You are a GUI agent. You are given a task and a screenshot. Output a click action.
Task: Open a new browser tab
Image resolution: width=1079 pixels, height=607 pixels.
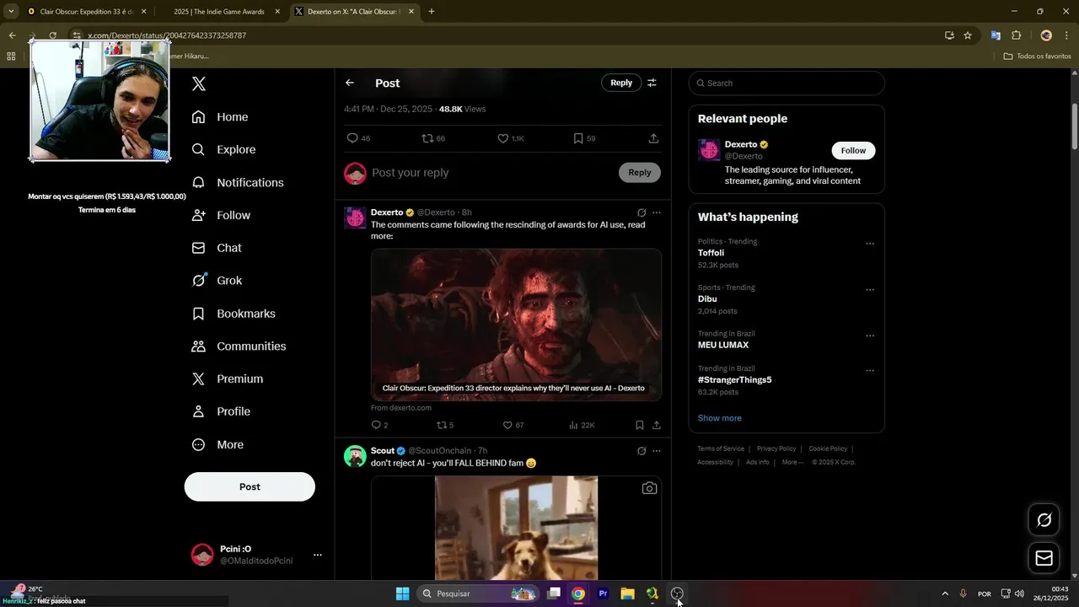(432, 12)
